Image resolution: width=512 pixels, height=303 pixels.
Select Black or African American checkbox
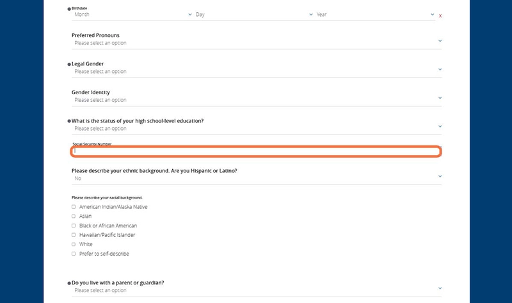click(74, 225)
